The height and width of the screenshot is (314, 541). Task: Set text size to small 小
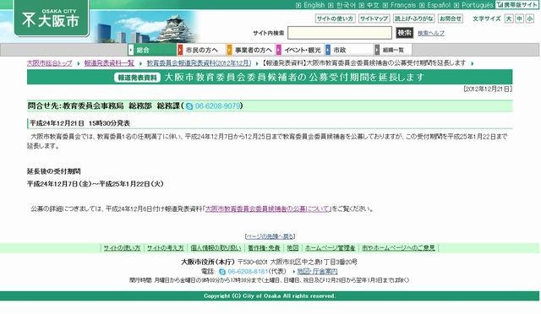pyautogui.click(x=530, y=19)
